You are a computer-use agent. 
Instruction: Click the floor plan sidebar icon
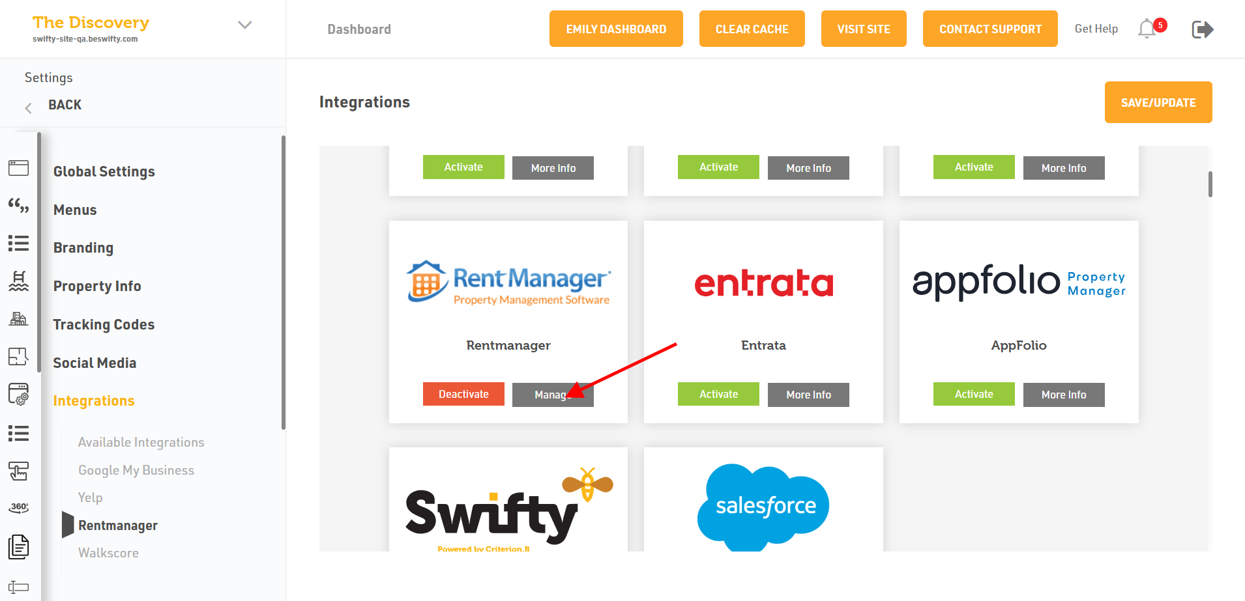(x=18, y=356)
